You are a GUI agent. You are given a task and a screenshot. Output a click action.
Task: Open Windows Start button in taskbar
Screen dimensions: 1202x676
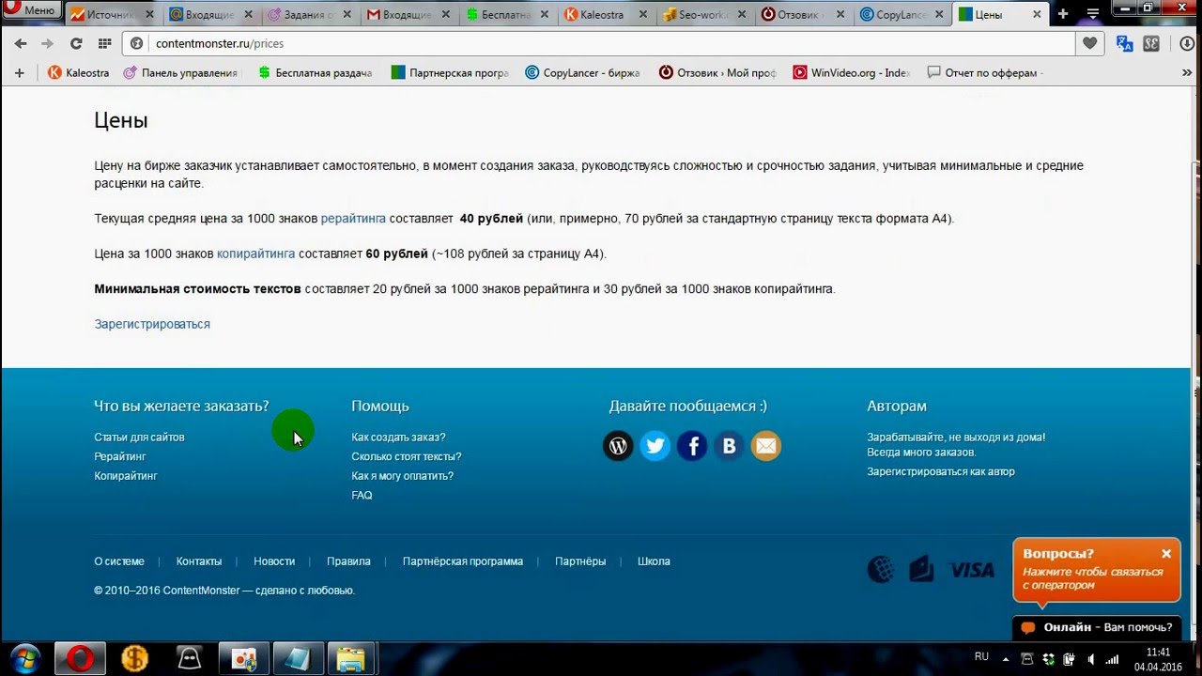25,658
